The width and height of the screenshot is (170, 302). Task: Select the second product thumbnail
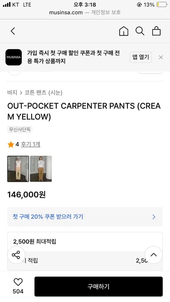tap(41, 169)
